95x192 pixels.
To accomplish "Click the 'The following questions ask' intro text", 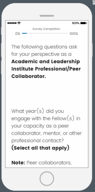I will click(x=44, y=47).
